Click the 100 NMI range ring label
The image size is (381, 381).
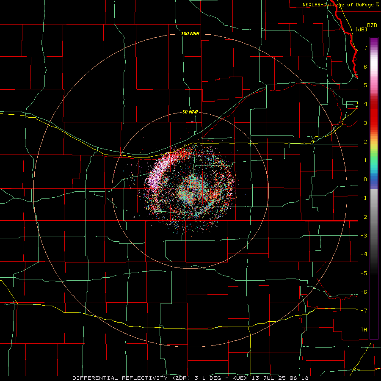coord(190,33)
